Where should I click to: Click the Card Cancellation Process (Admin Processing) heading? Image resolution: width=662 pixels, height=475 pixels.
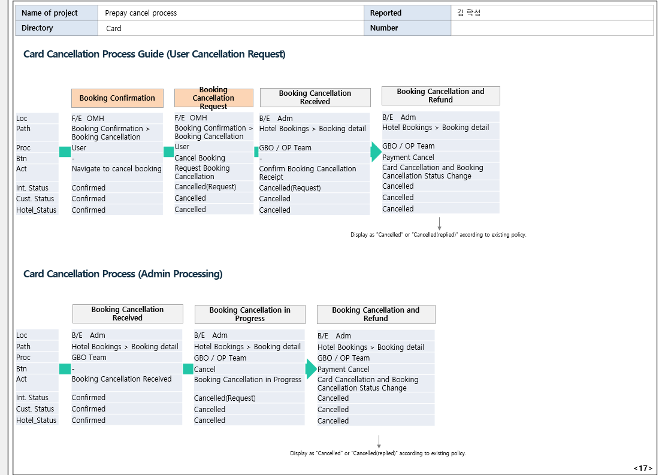(123, 274)
